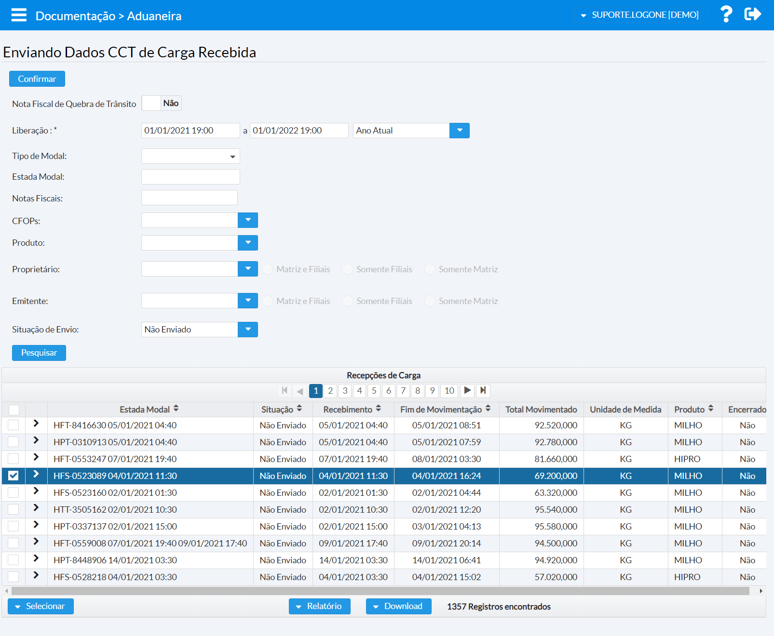This screenshot has height=636, width=774.
Task: Go to next page of results
Action: tap(467, 390)
